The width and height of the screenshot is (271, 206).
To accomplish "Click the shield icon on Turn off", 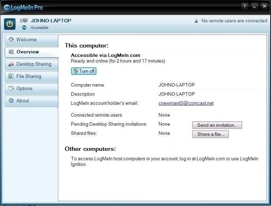I will click(x=75, y=71).
